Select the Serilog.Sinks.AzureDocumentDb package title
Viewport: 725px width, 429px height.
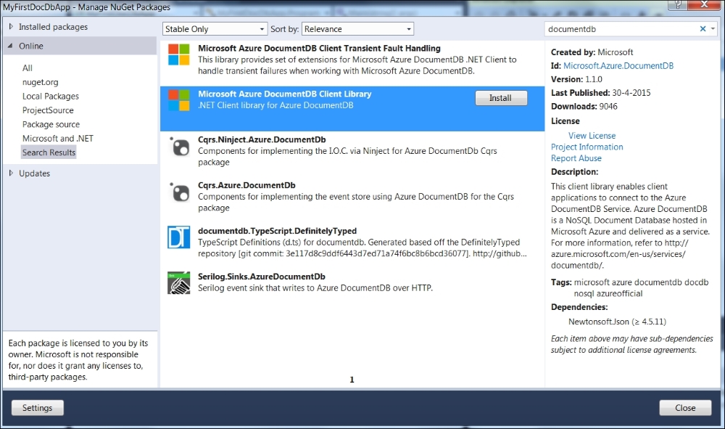(262, 277)
